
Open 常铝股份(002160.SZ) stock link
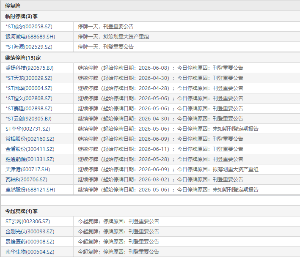tap(30, 139)
